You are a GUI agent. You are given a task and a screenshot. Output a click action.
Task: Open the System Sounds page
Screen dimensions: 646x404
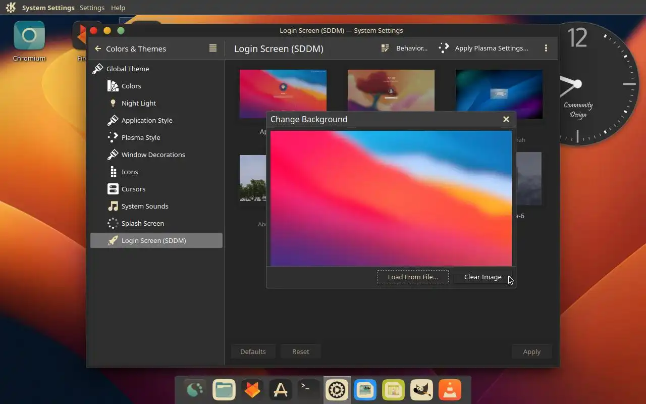point(156,206)
